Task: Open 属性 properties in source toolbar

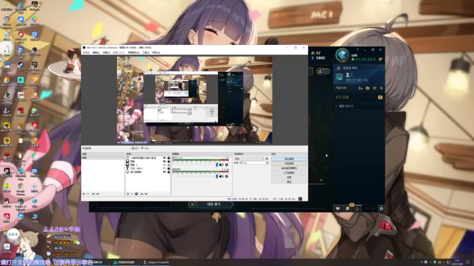Action: (136, 148)
